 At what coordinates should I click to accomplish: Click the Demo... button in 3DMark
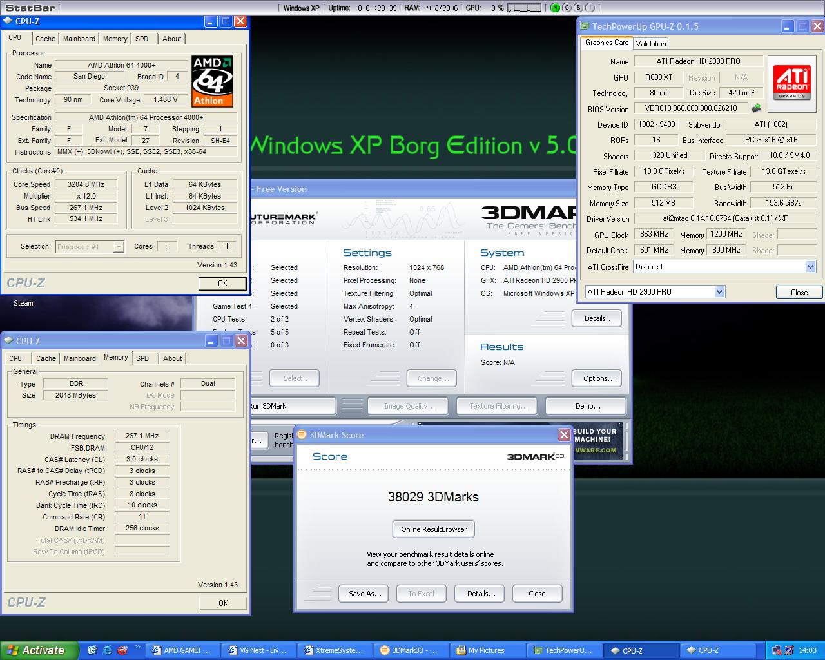(586, 406)
